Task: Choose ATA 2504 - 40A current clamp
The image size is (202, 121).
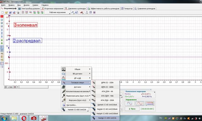Action: [x=105, y=96]
